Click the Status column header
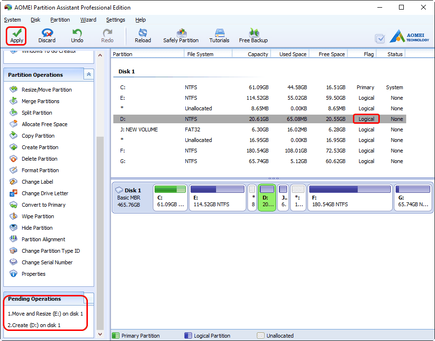Viewport: 435px width, 341px height. point(391,54)
